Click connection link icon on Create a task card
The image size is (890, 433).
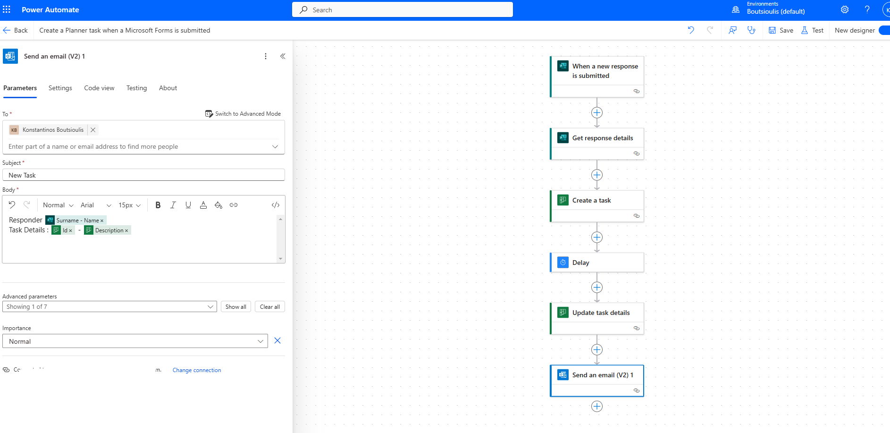click(637, 216)
